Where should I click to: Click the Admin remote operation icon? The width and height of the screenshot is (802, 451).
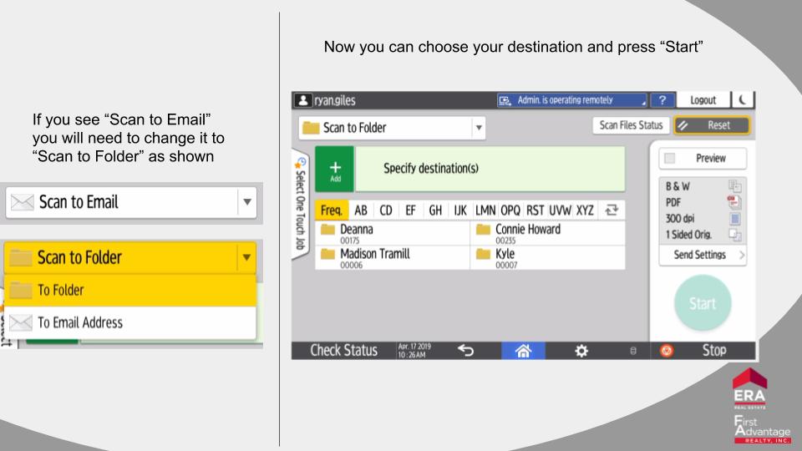pos(505,101)
